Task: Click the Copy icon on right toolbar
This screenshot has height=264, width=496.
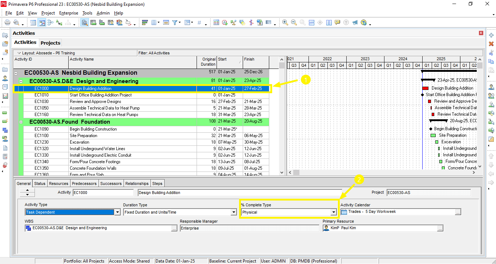Action: pyautogui.click(x=491, y=62)
